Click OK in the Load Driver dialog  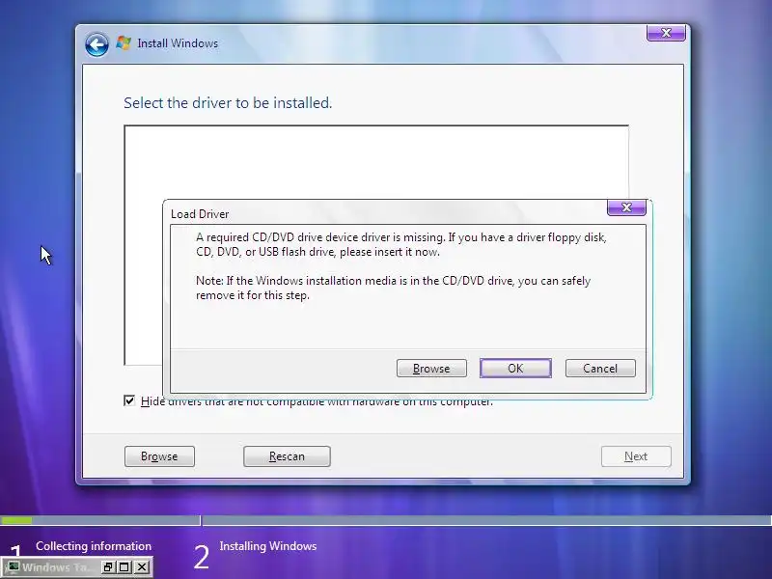[x=515, y=369]
